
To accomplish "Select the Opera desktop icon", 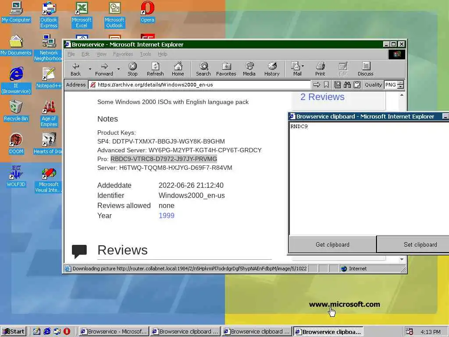I will pos(147,12).
